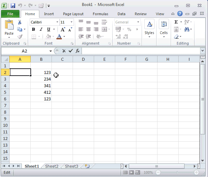This screenshot has width=208, height=177.
Task: Toggle Bold formatting
Action: [x=33, y=29]
